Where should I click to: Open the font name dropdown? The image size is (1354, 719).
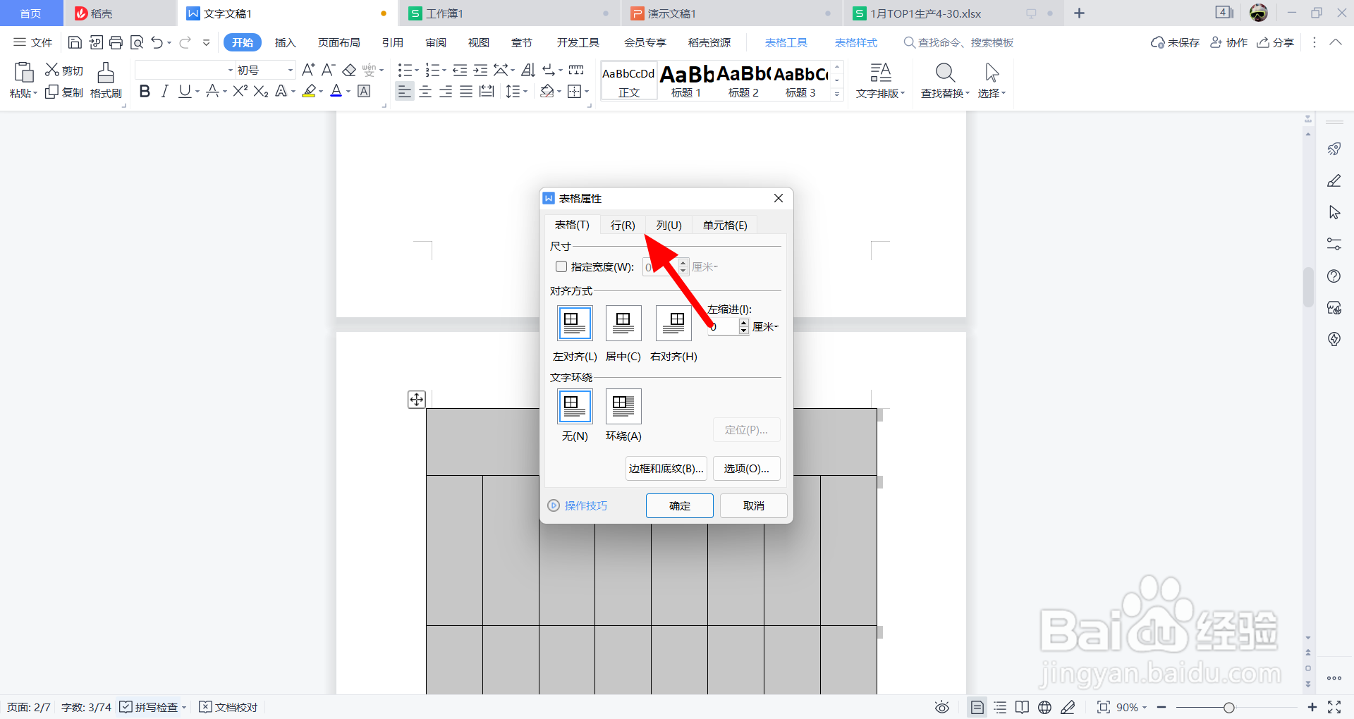pyautogui.click(x=231, y=70)
